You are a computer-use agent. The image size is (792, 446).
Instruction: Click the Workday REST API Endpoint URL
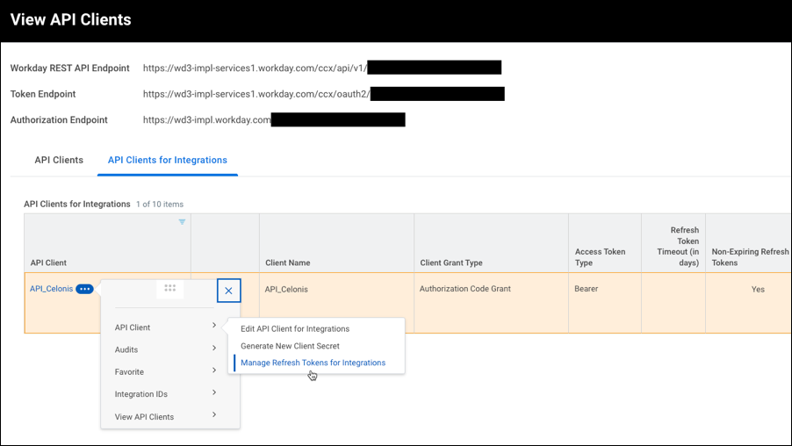[256, 68]
